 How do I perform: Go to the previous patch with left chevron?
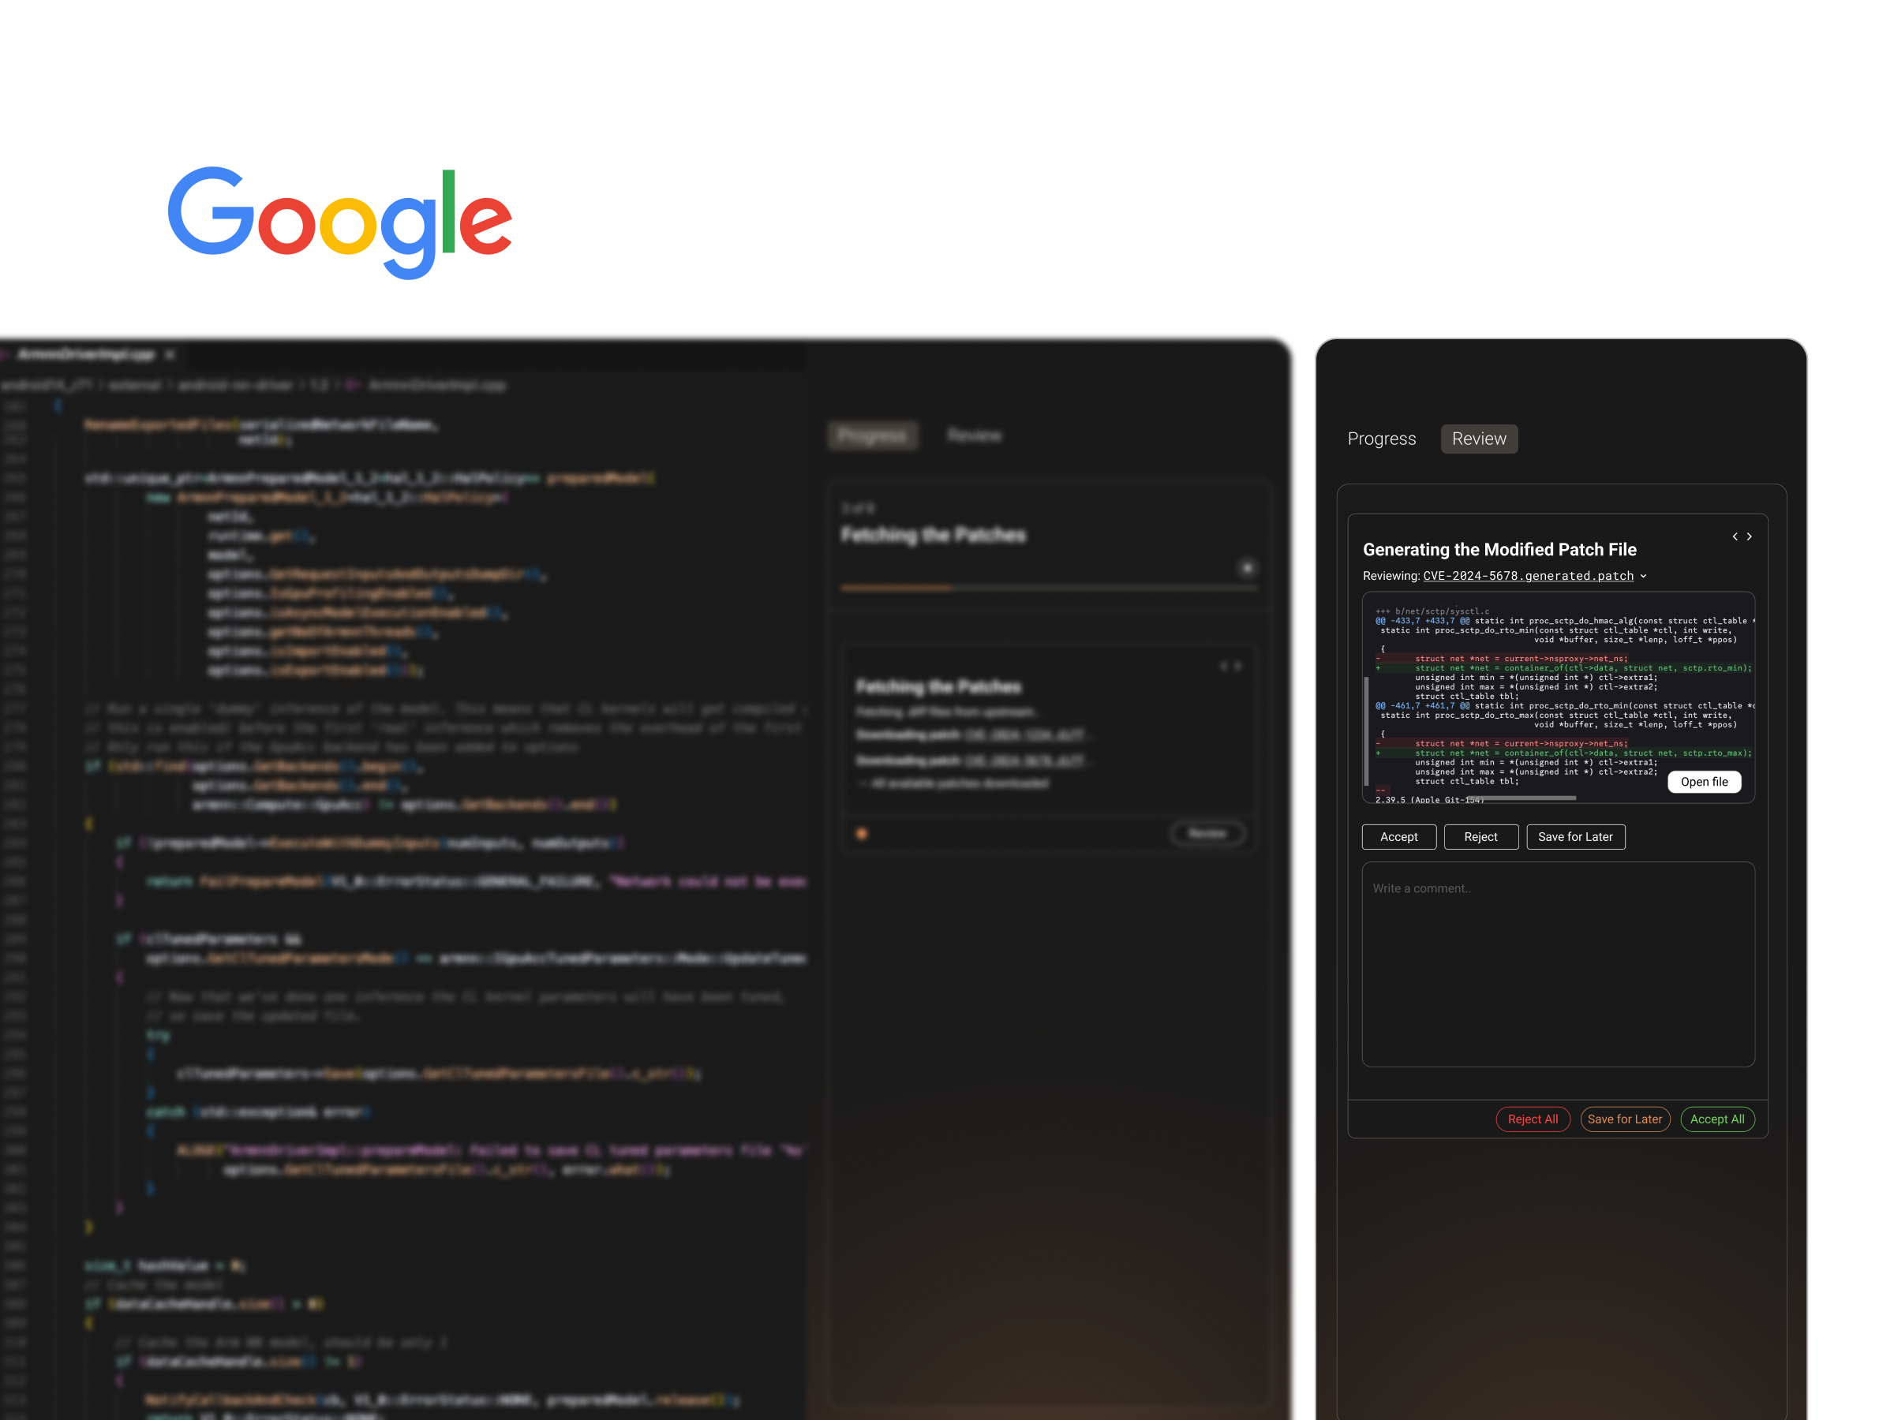click(1735, 536)
